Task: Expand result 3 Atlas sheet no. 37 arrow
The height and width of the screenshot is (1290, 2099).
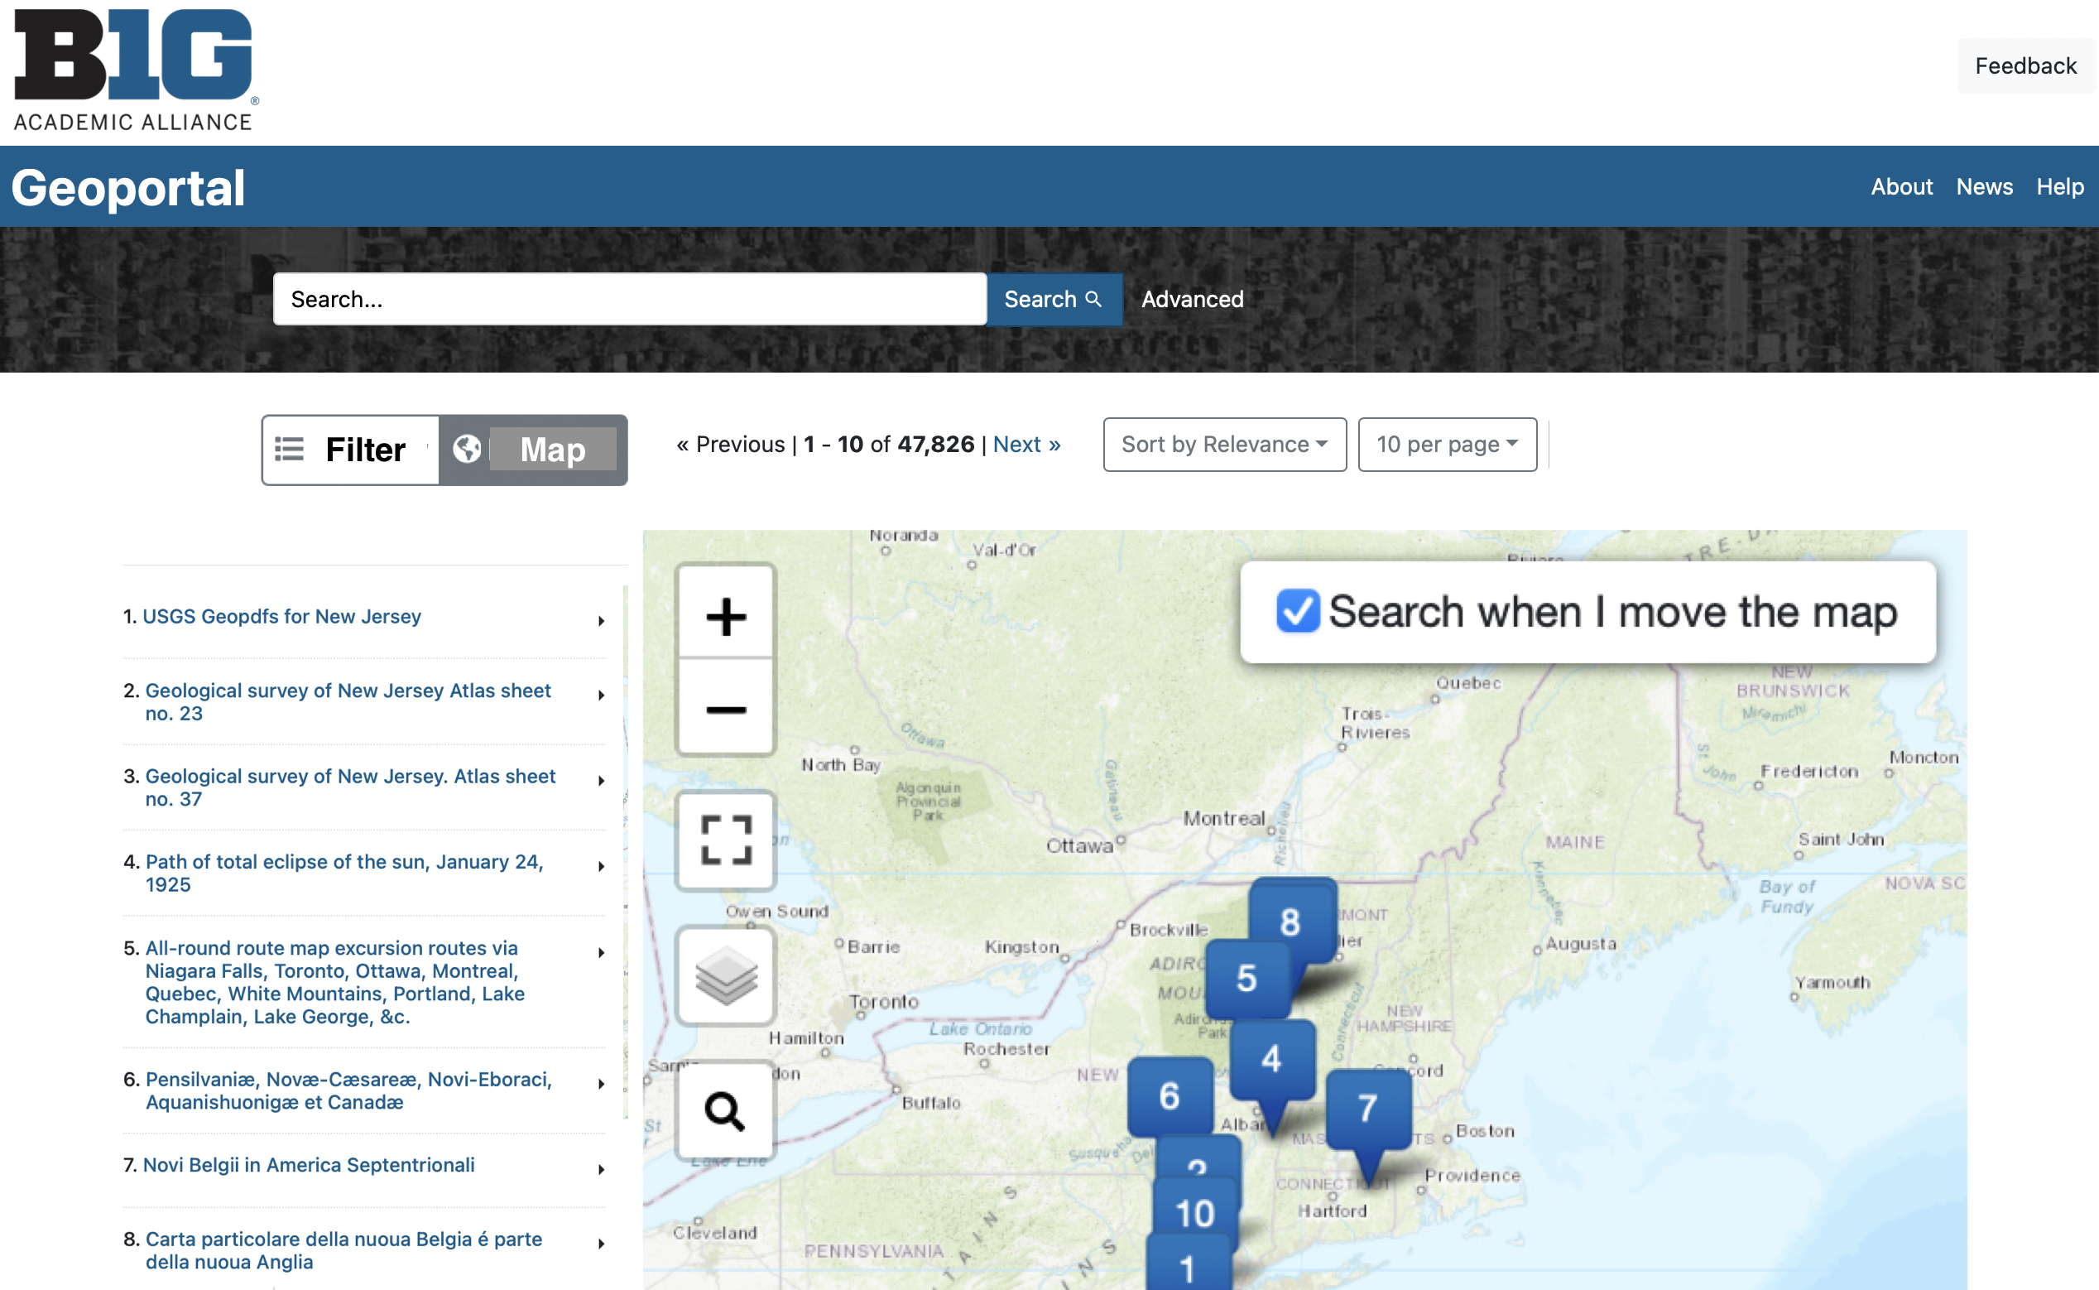Action: click(601, 781)
